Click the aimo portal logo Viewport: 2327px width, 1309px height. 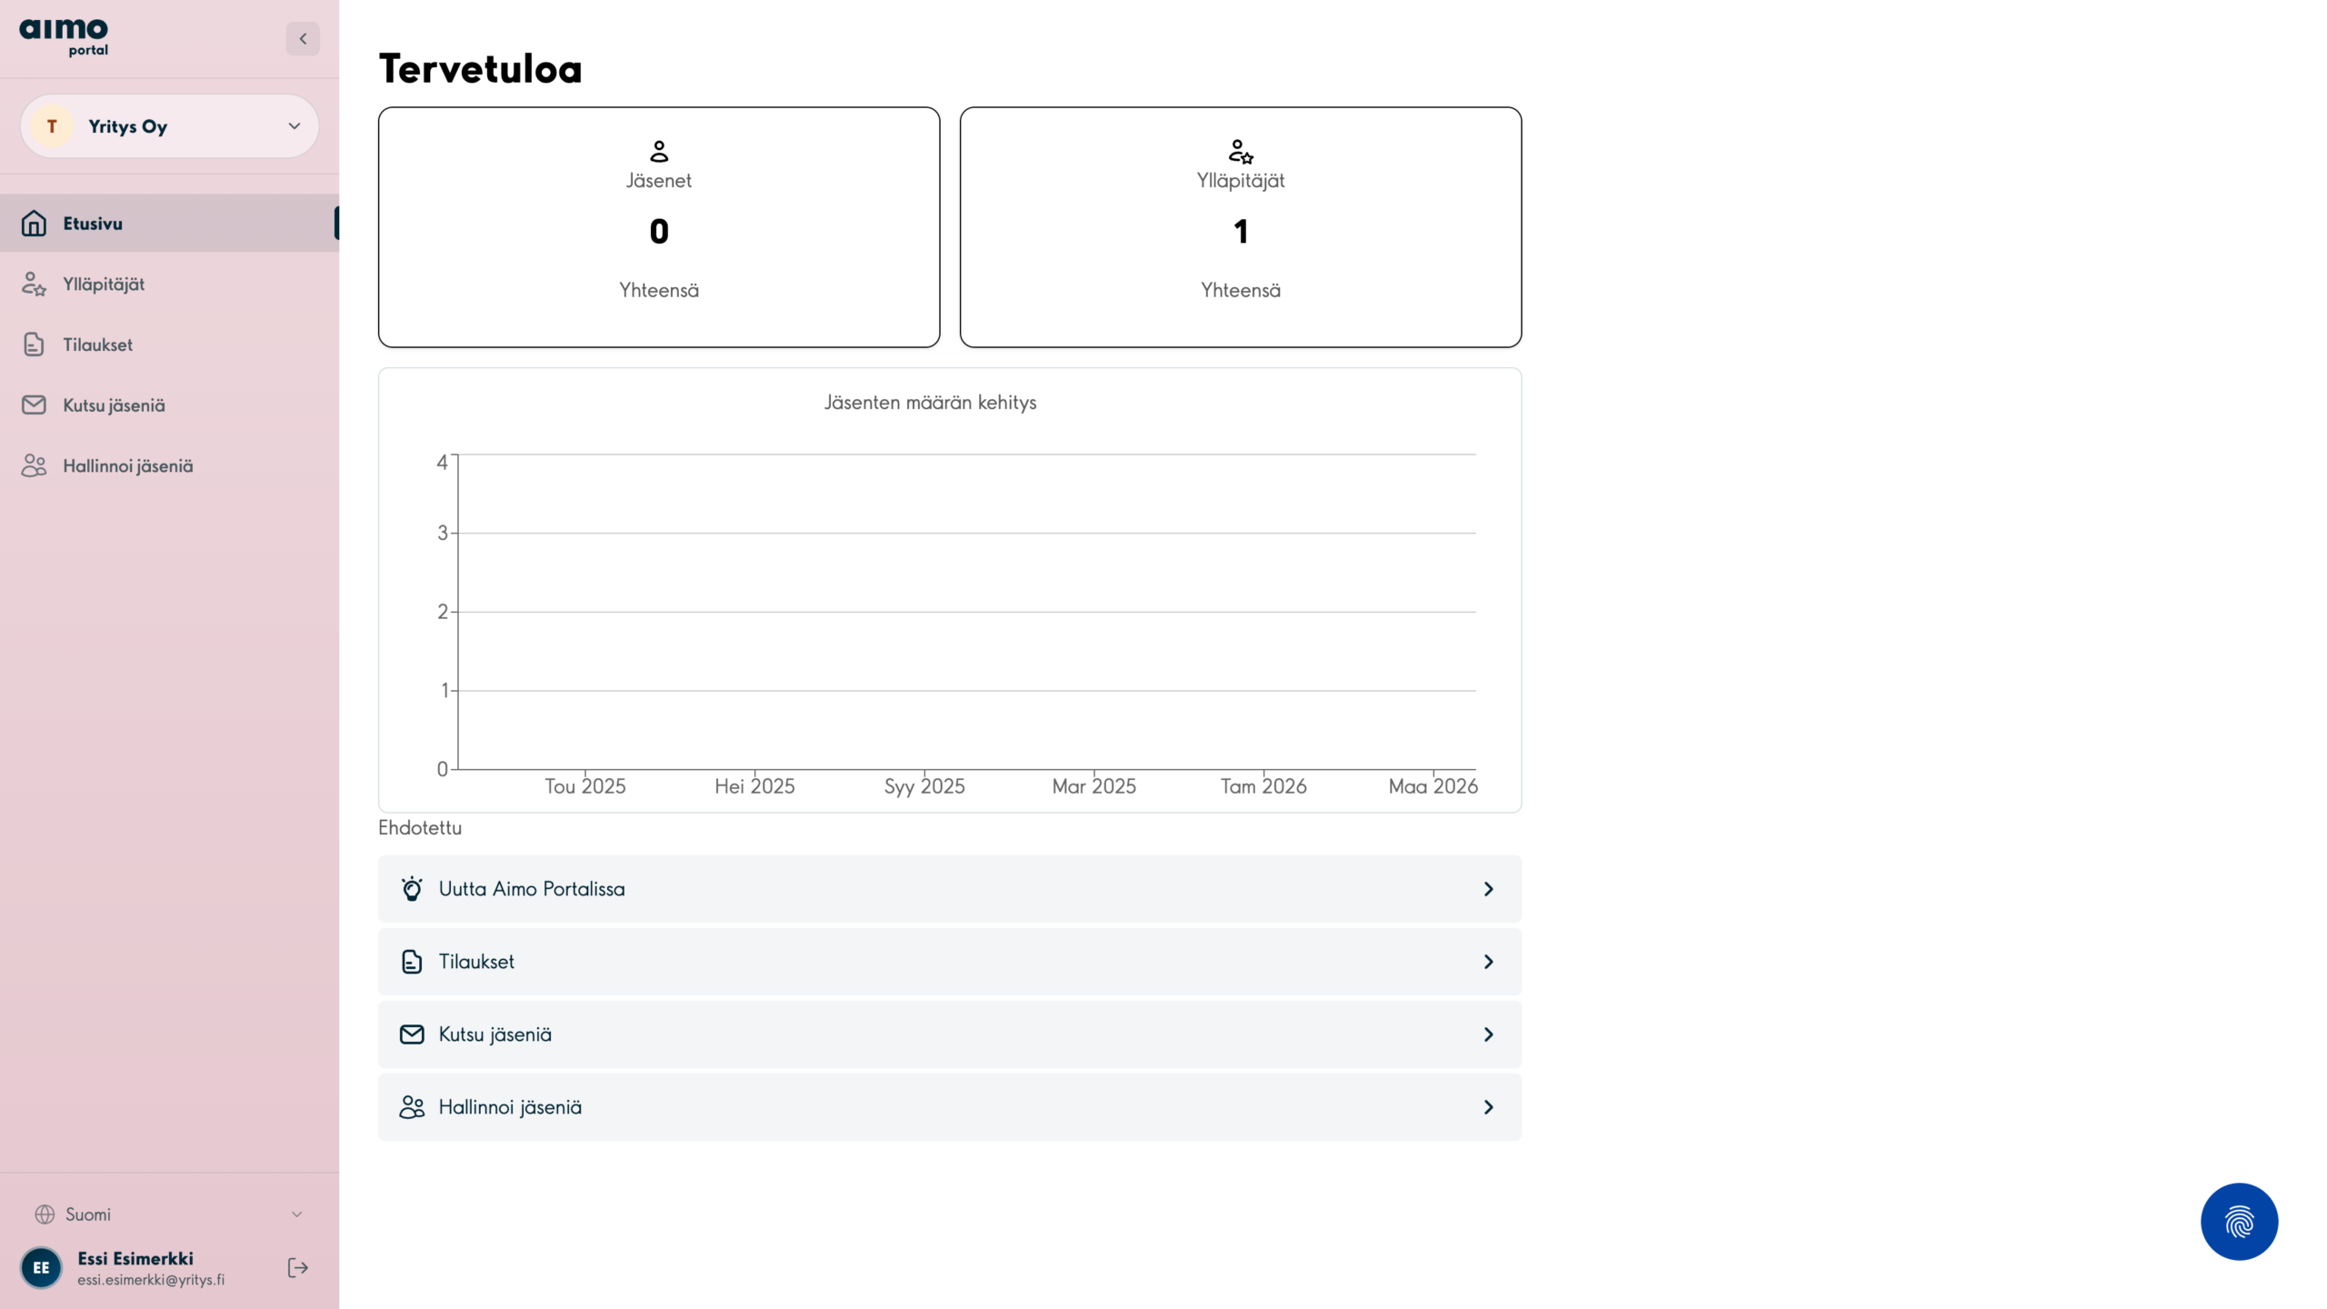coord(64,37)
